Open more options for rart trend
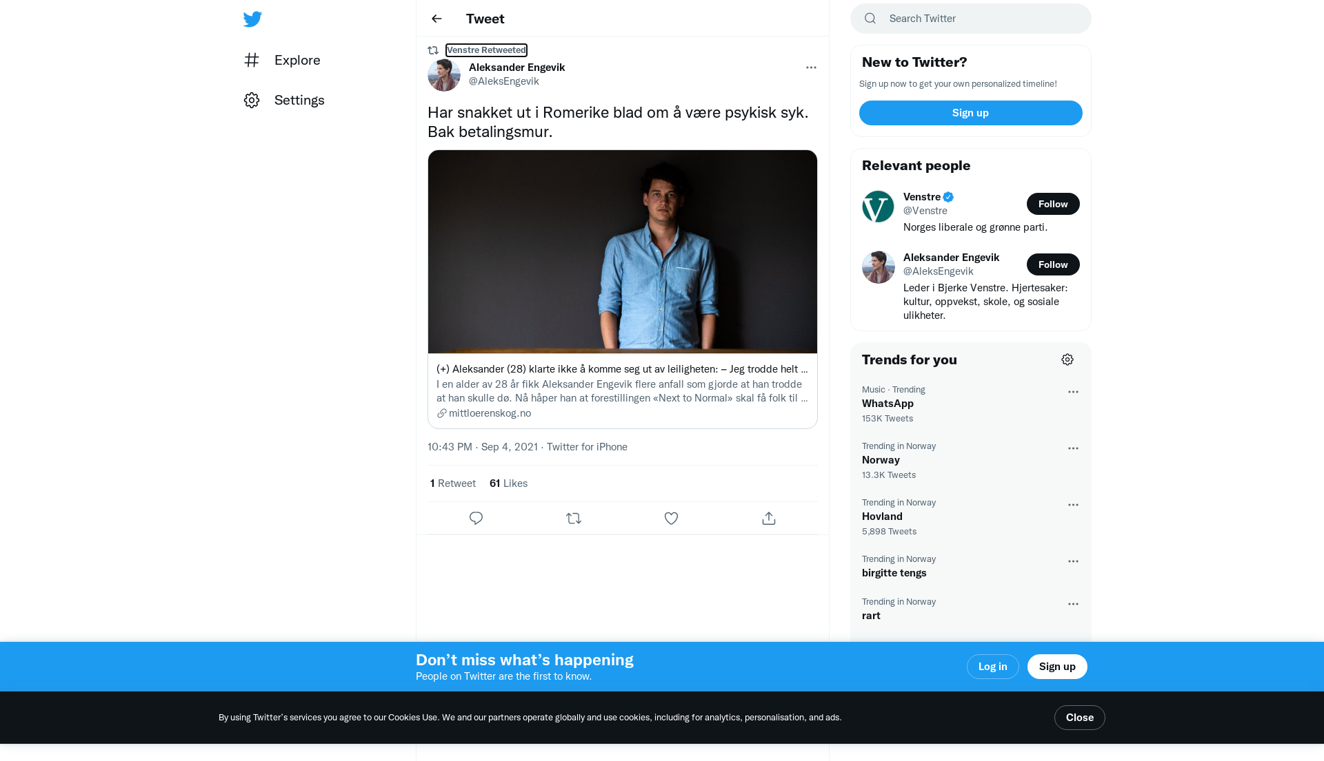 tap(1073, 604)
